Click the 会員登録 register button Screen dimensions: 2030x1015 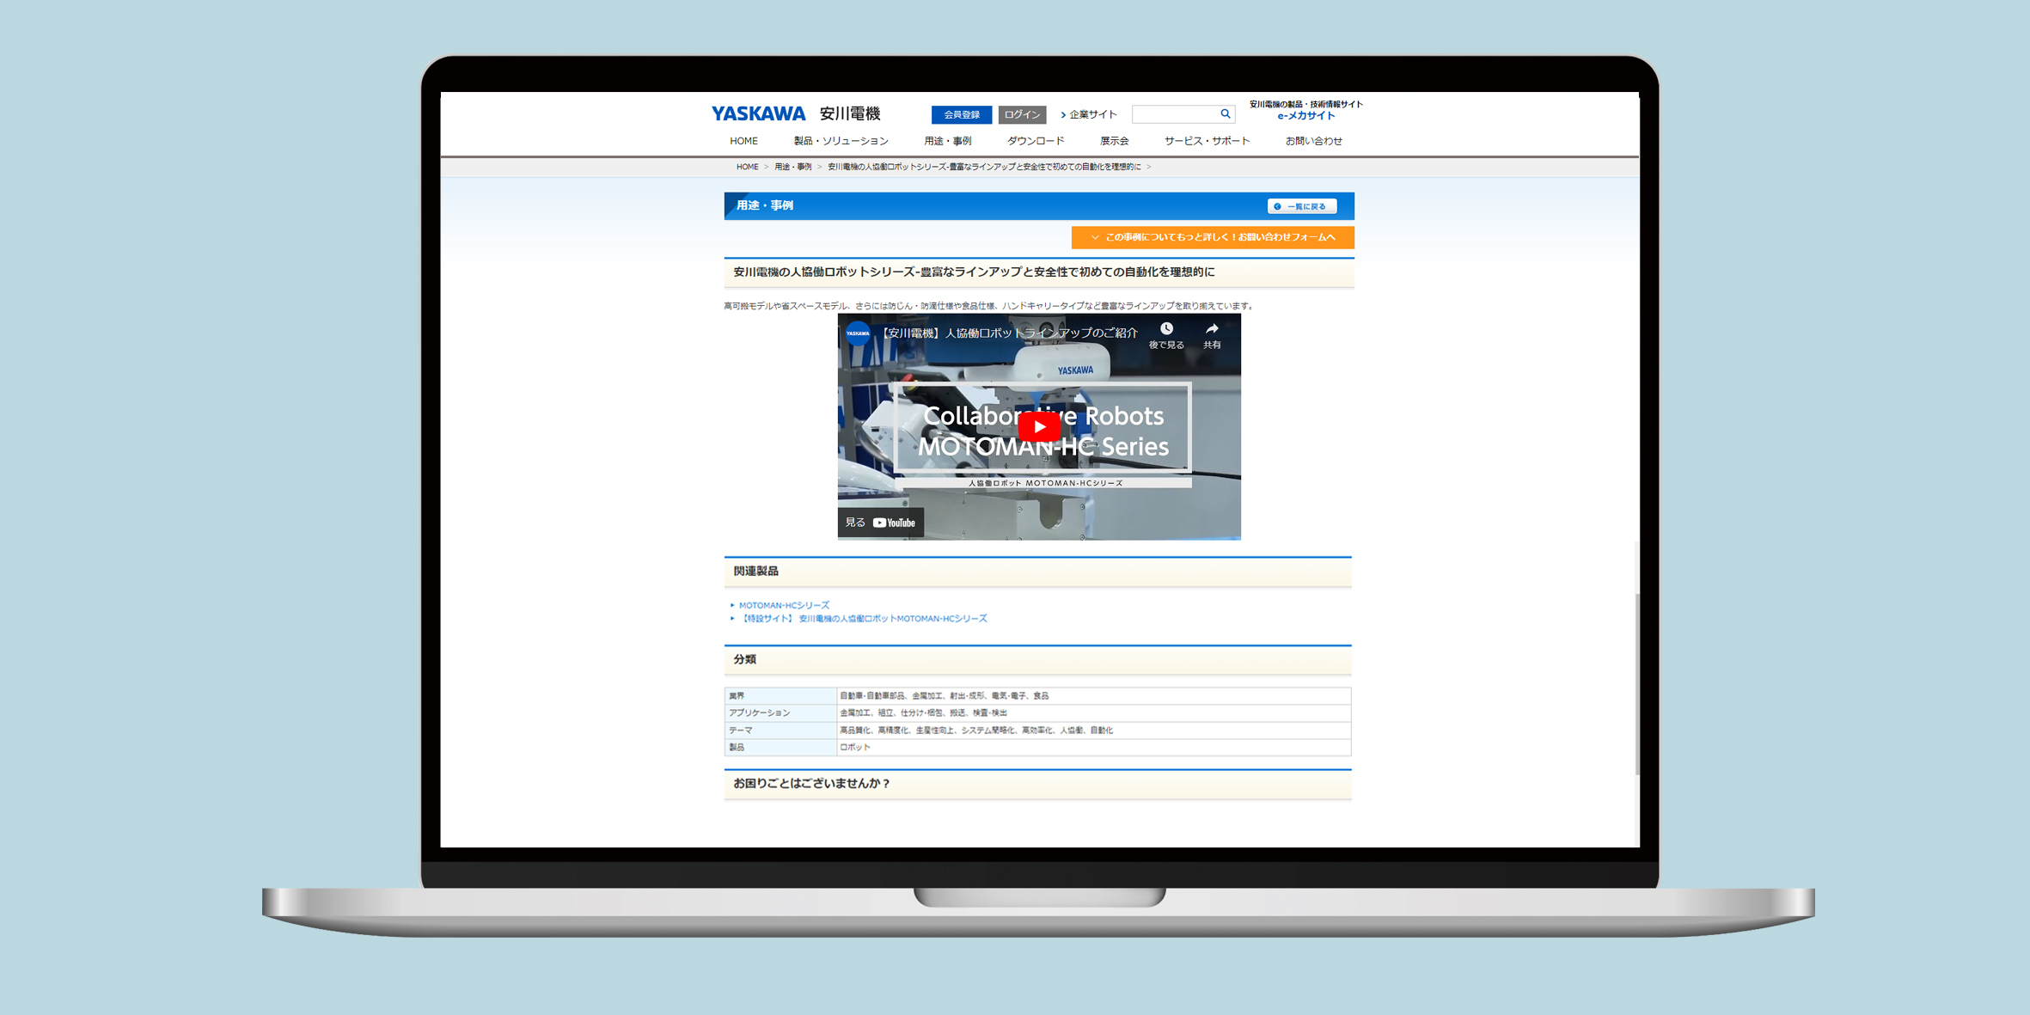[x=962, y=114]
